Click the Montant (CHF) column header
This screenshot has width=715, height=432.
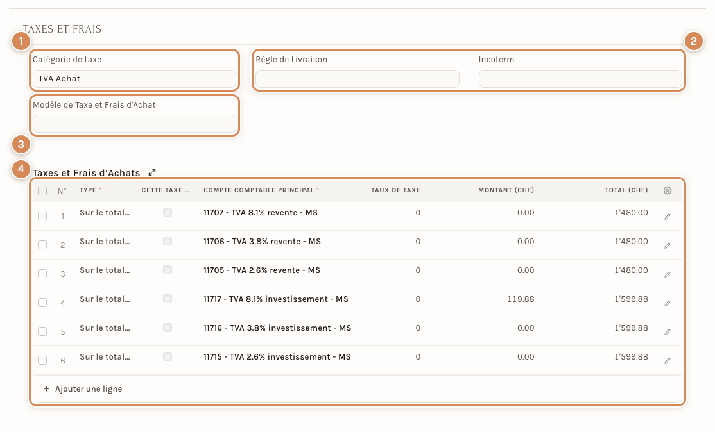point(506,190)
